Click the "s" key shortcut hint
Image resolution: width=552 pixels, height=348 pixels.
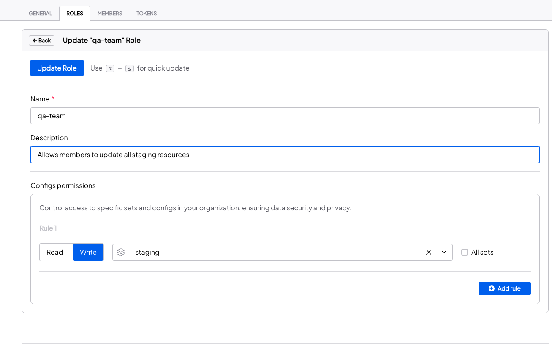[x=130, y=68]
